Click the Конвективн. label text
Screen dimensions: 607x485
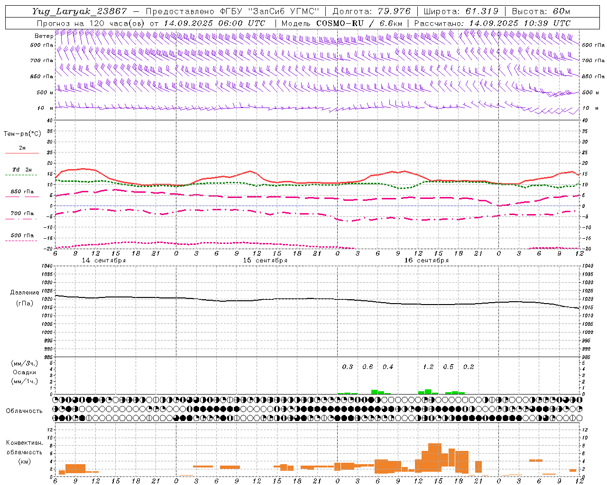point(25,443)
